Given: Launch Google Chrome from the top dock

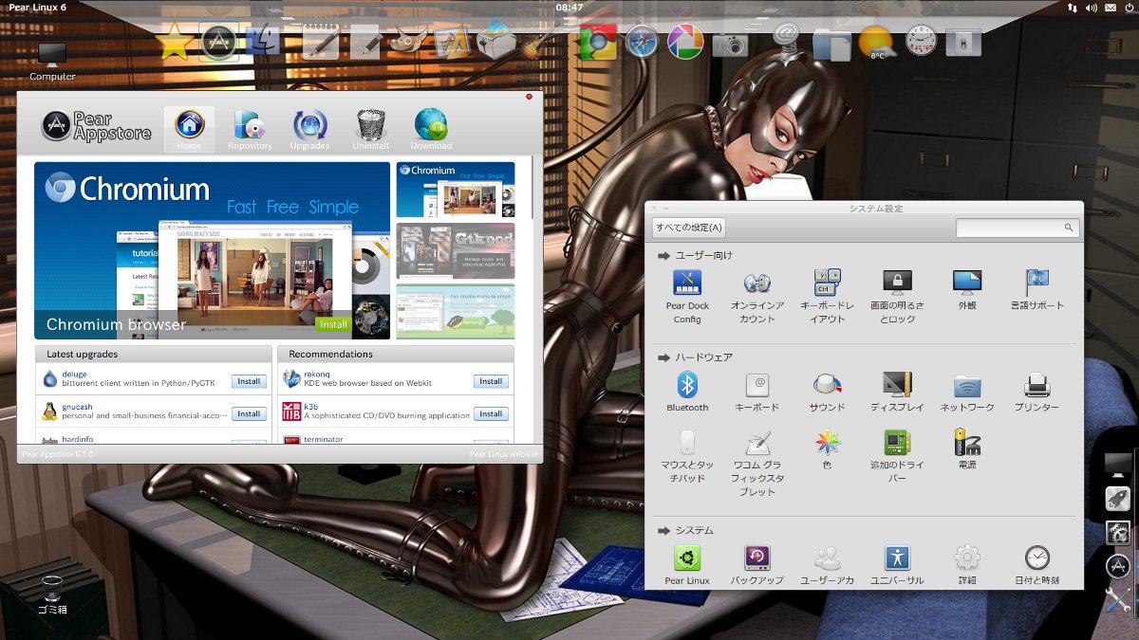Looking at the screenshot, I should coord(599,43).
